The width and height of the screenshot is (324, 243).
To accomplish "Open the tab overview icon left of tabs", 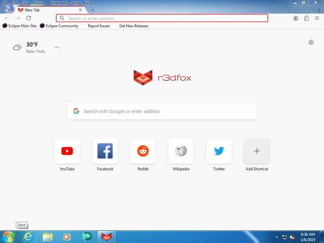I will click(6, 10).
